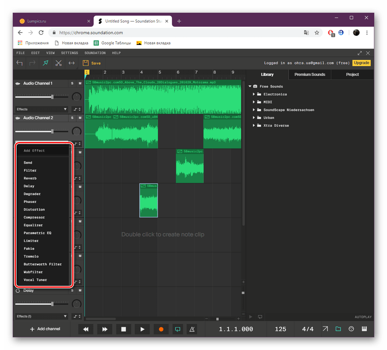
Task: Solo Audio Channel 1 with its S button
Action: tap(72, 83)
